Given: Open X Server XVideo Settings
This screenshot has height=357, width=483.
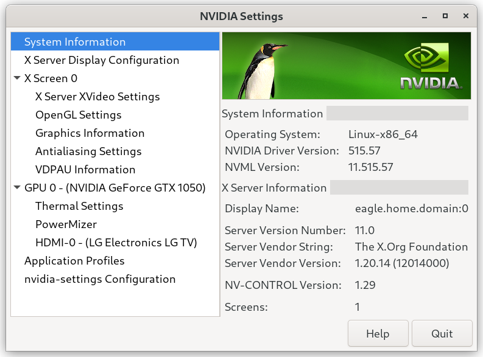Looking at the screenshot, I should point(115,97).
